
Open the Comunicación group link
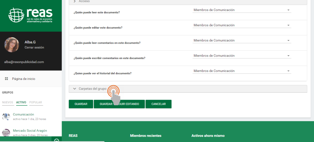pos(23,114)
